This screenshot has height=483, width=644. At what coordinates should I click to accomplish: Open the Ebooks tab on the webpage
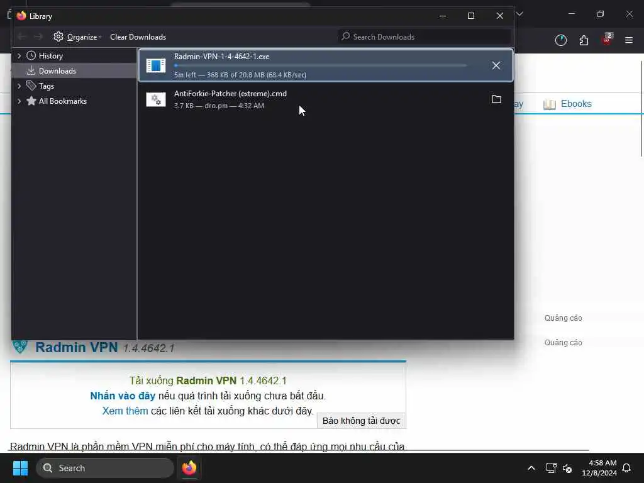pyautogui.click(x=567, y=104)
